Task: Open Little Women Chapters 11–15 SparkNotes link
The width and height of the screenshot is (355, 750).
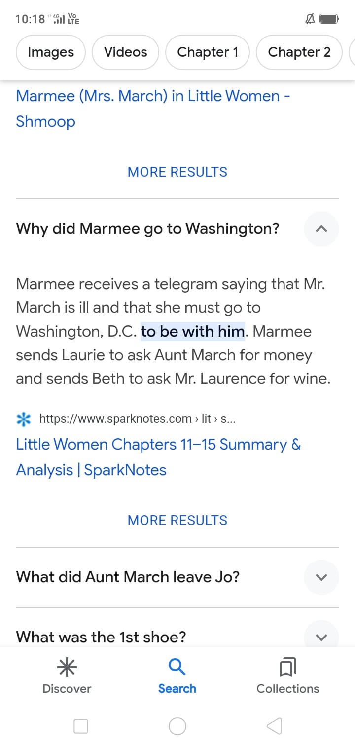Action: (158, 457)
